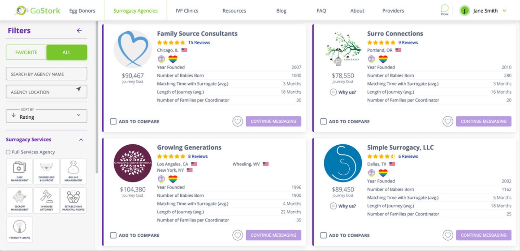The image size is (520, 251).
Task: Open the Egg Donors section
Action: [x=82, y=10]
